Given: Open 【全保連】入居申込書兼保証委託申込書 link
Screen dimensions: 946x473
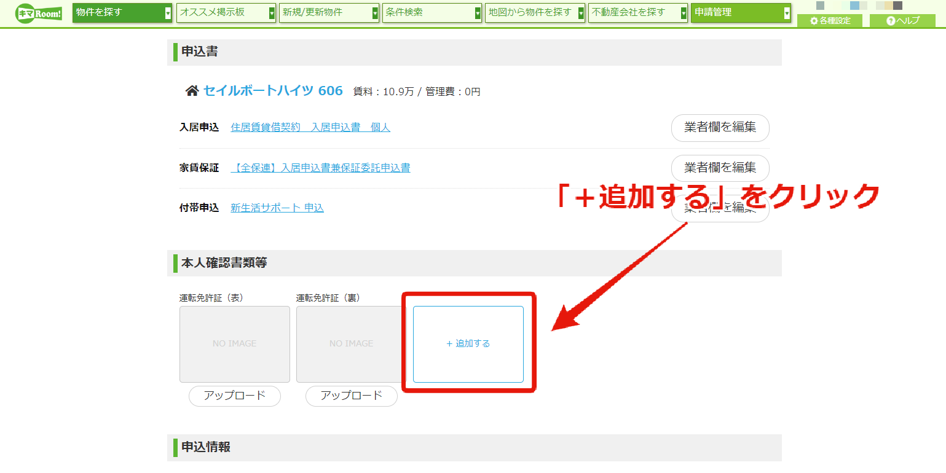Looking at the screenshot, I should [320, 167].
